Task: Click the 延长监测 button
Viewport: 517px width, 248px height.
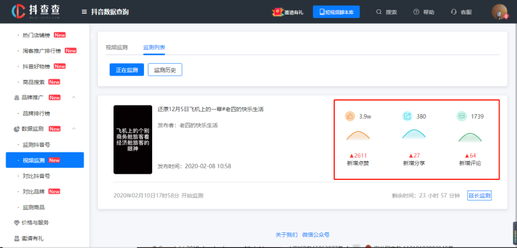Action: click(x=480, y=196)
